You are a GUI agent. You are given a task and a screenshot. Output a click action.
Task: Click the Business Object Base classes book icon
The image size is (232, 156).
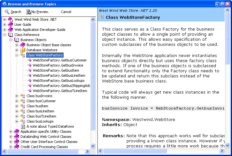(22, 45)
